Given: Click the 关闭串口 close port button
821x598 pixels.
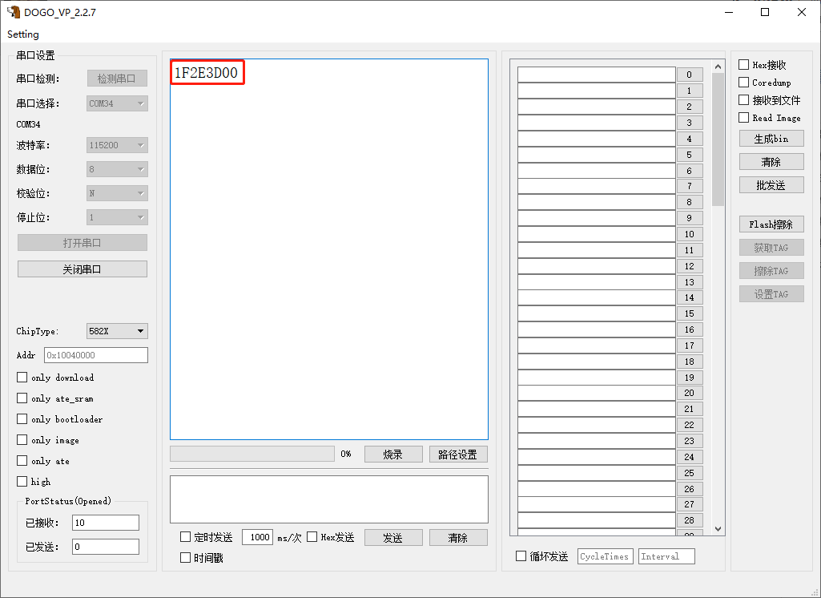Looking at the screenshot, I should click(83, 269).
